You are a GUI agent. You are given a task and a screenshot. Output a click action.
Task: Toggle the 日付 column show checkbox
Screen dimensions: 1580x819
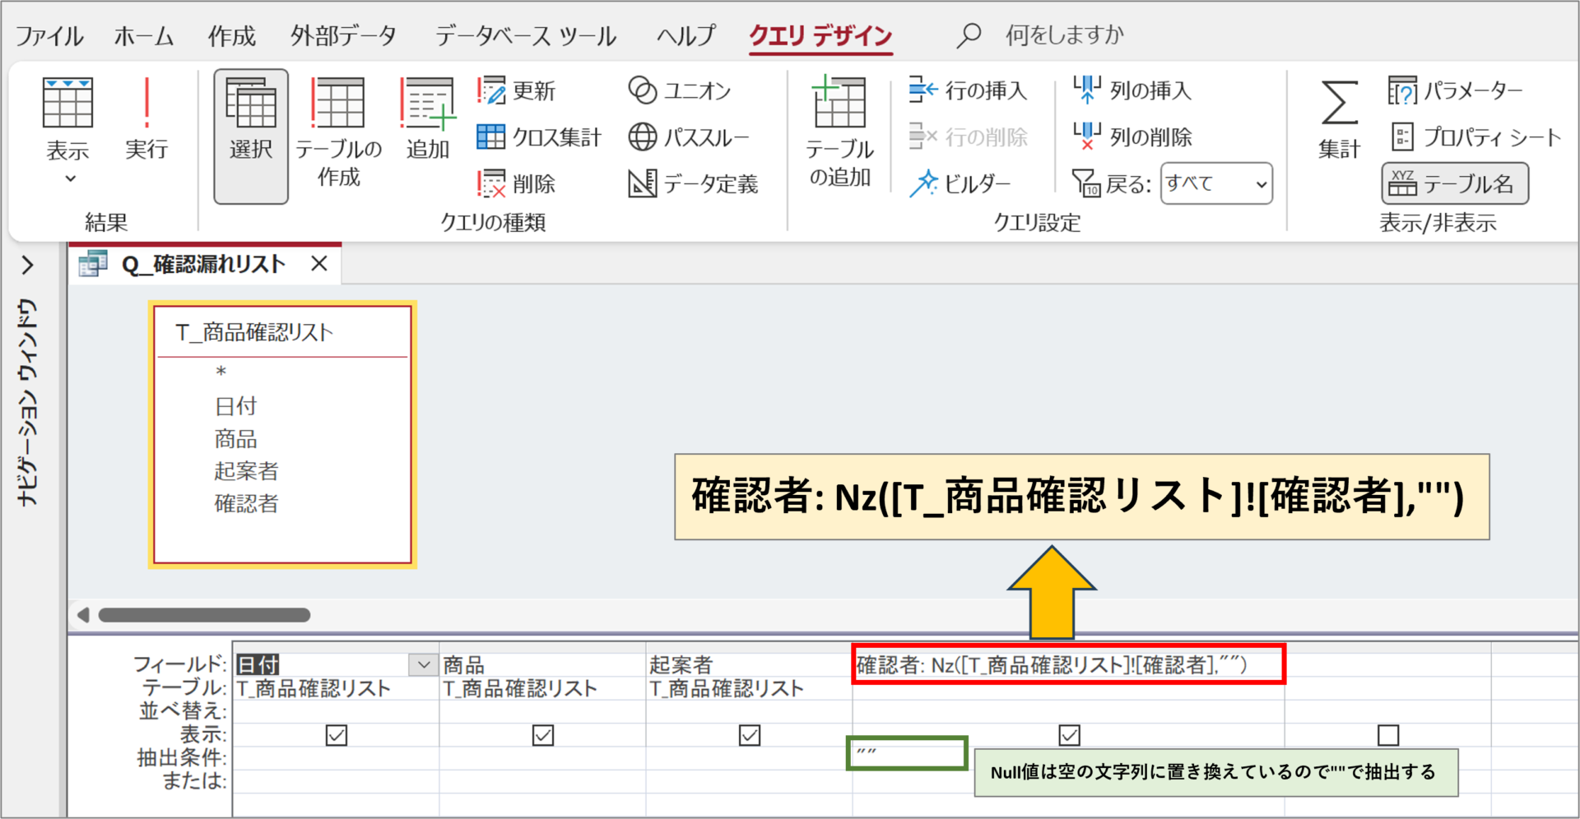[337, 735]
